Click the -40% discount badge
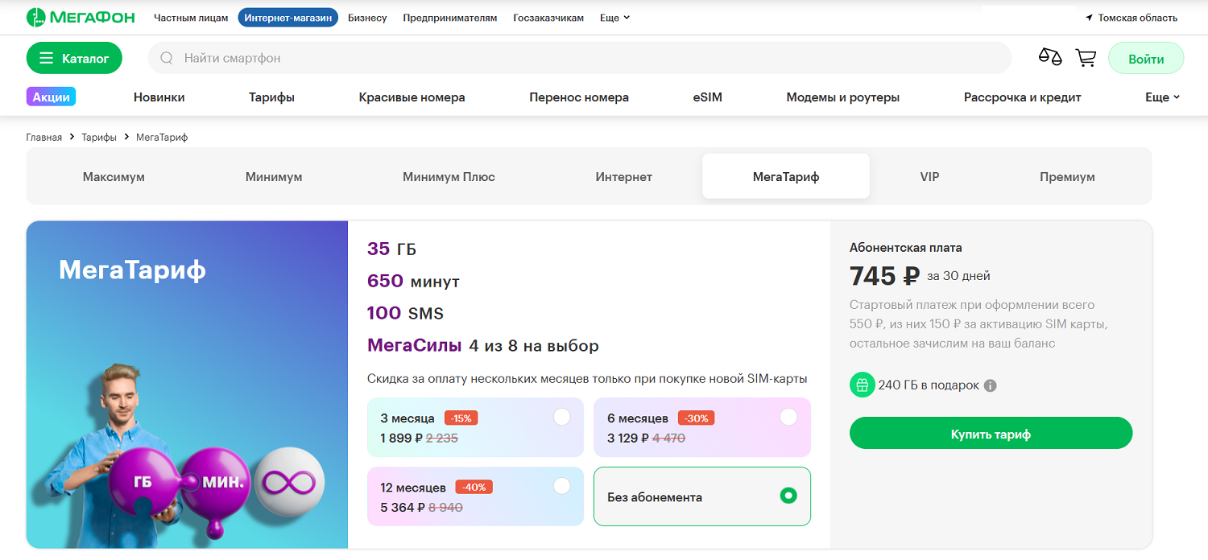 474,487
